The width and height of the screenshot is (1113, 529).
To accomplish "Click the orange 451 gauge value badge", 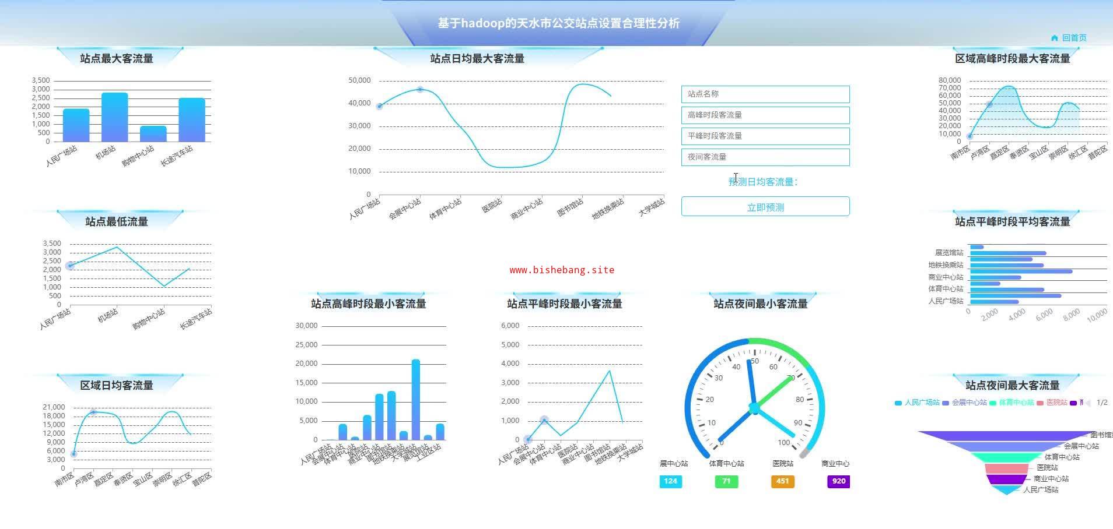I will click(x=782, y=481).
